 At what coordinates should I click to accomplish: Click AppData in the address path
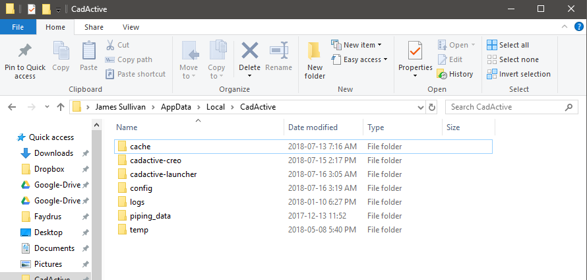point(176,107)
